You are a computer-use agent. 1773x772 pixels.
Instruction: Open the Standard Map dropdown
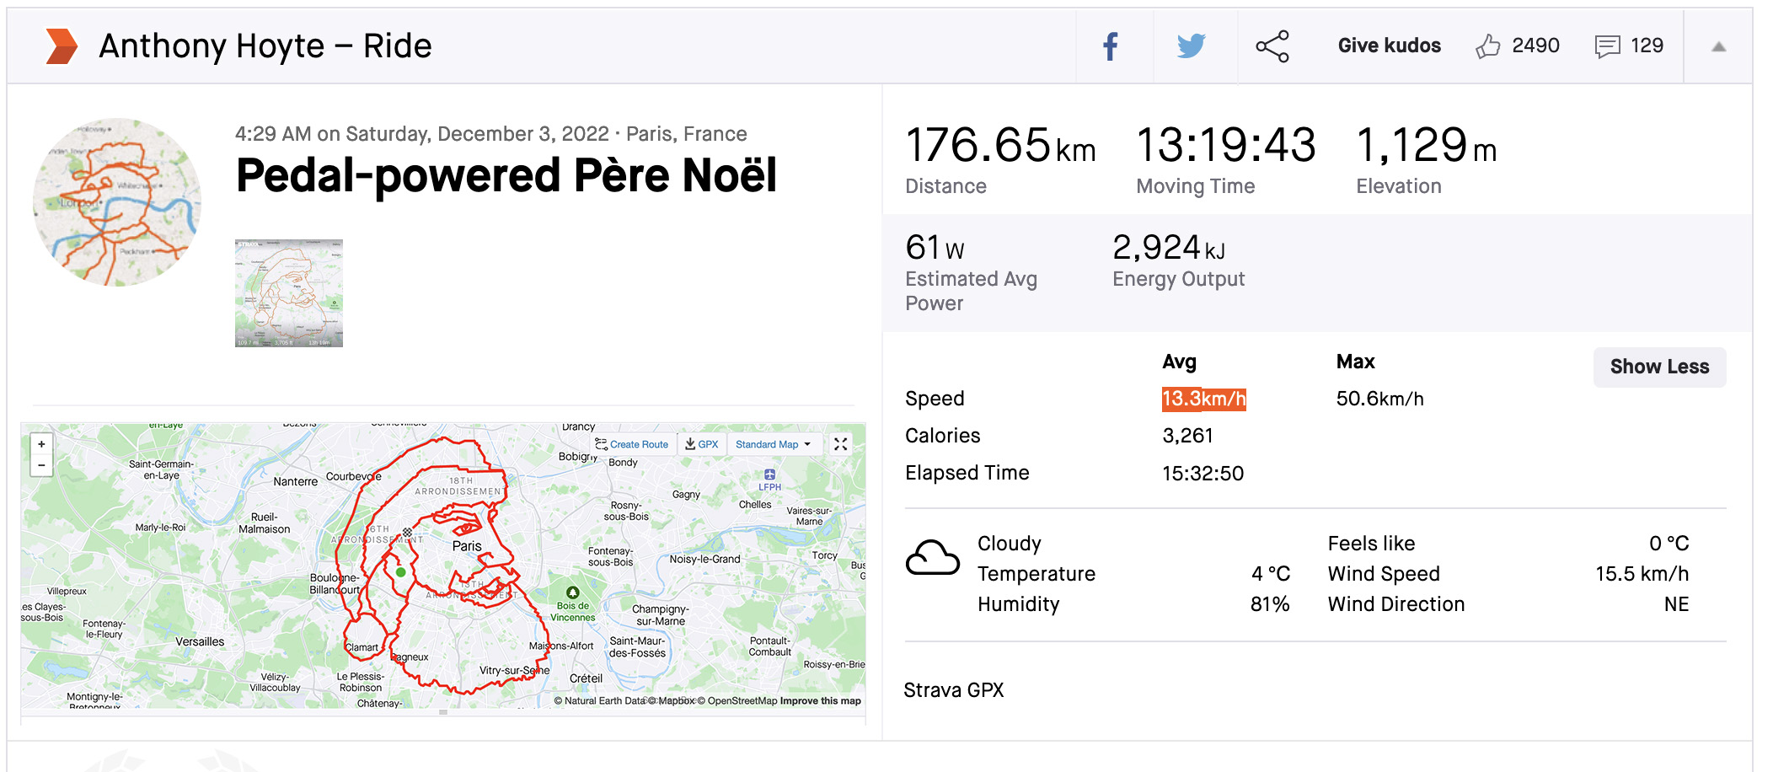tap(773, 444)
